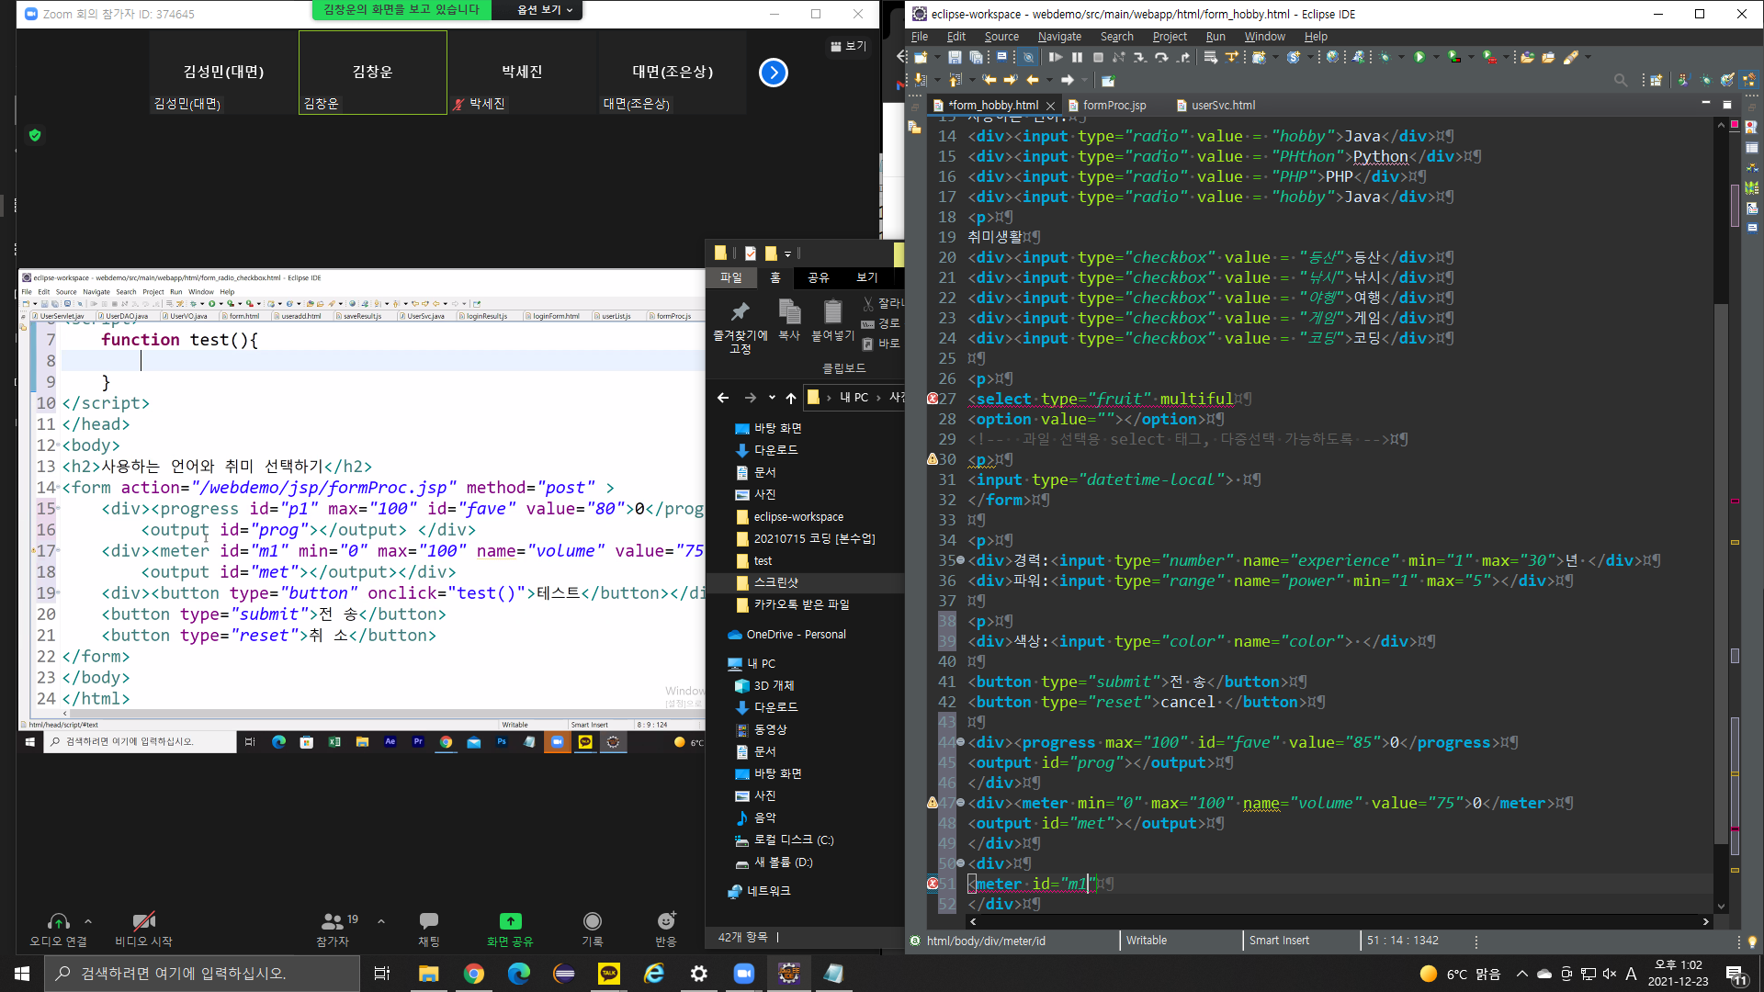Select the eclipse-workspace folder in Explorer
Screen dimensions: 1764x992
797,516
